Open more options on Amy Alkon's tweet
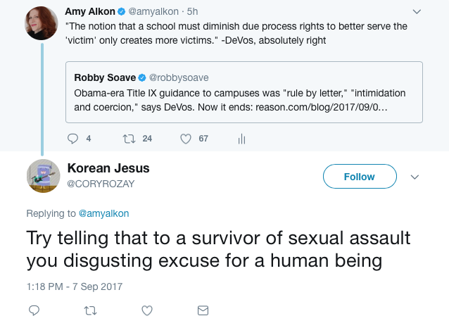 coord(417,12)
